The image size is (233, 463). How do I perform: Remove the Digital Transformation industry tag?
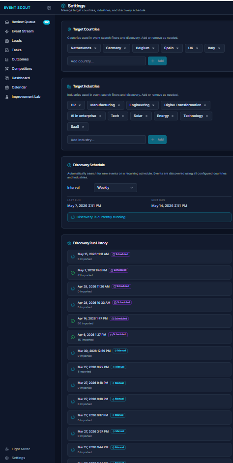pos(205,105)
